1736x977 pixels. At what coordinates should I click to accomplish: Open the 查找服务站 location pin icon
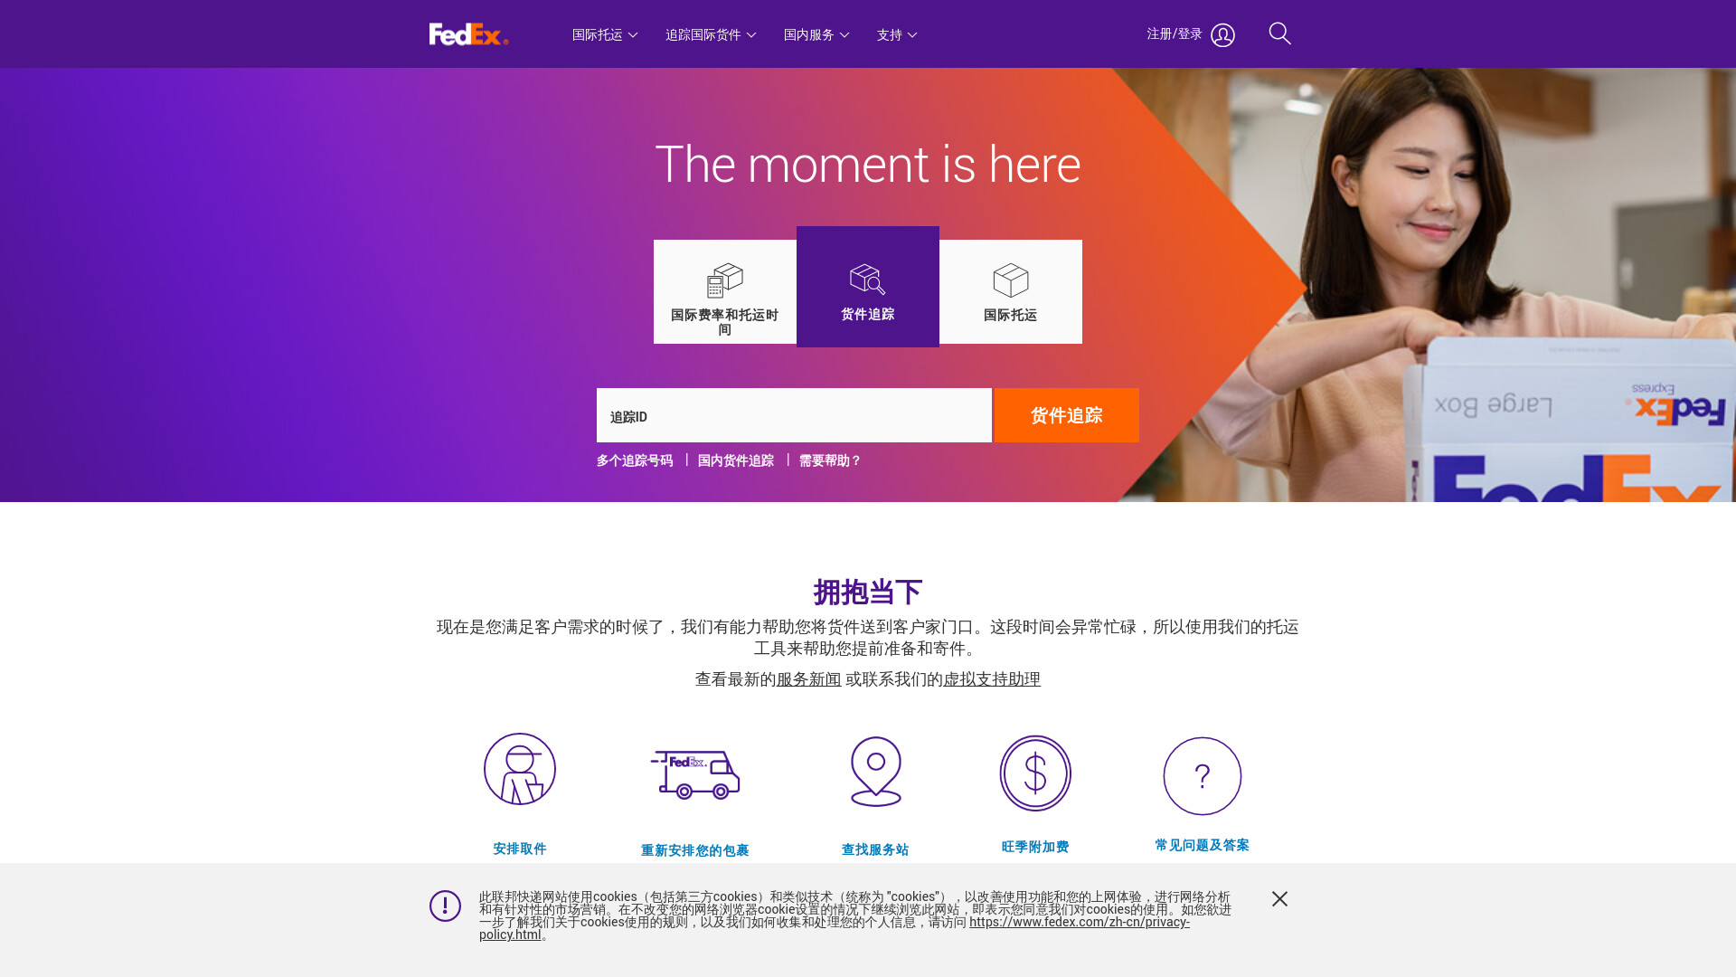tap(875, 772)
